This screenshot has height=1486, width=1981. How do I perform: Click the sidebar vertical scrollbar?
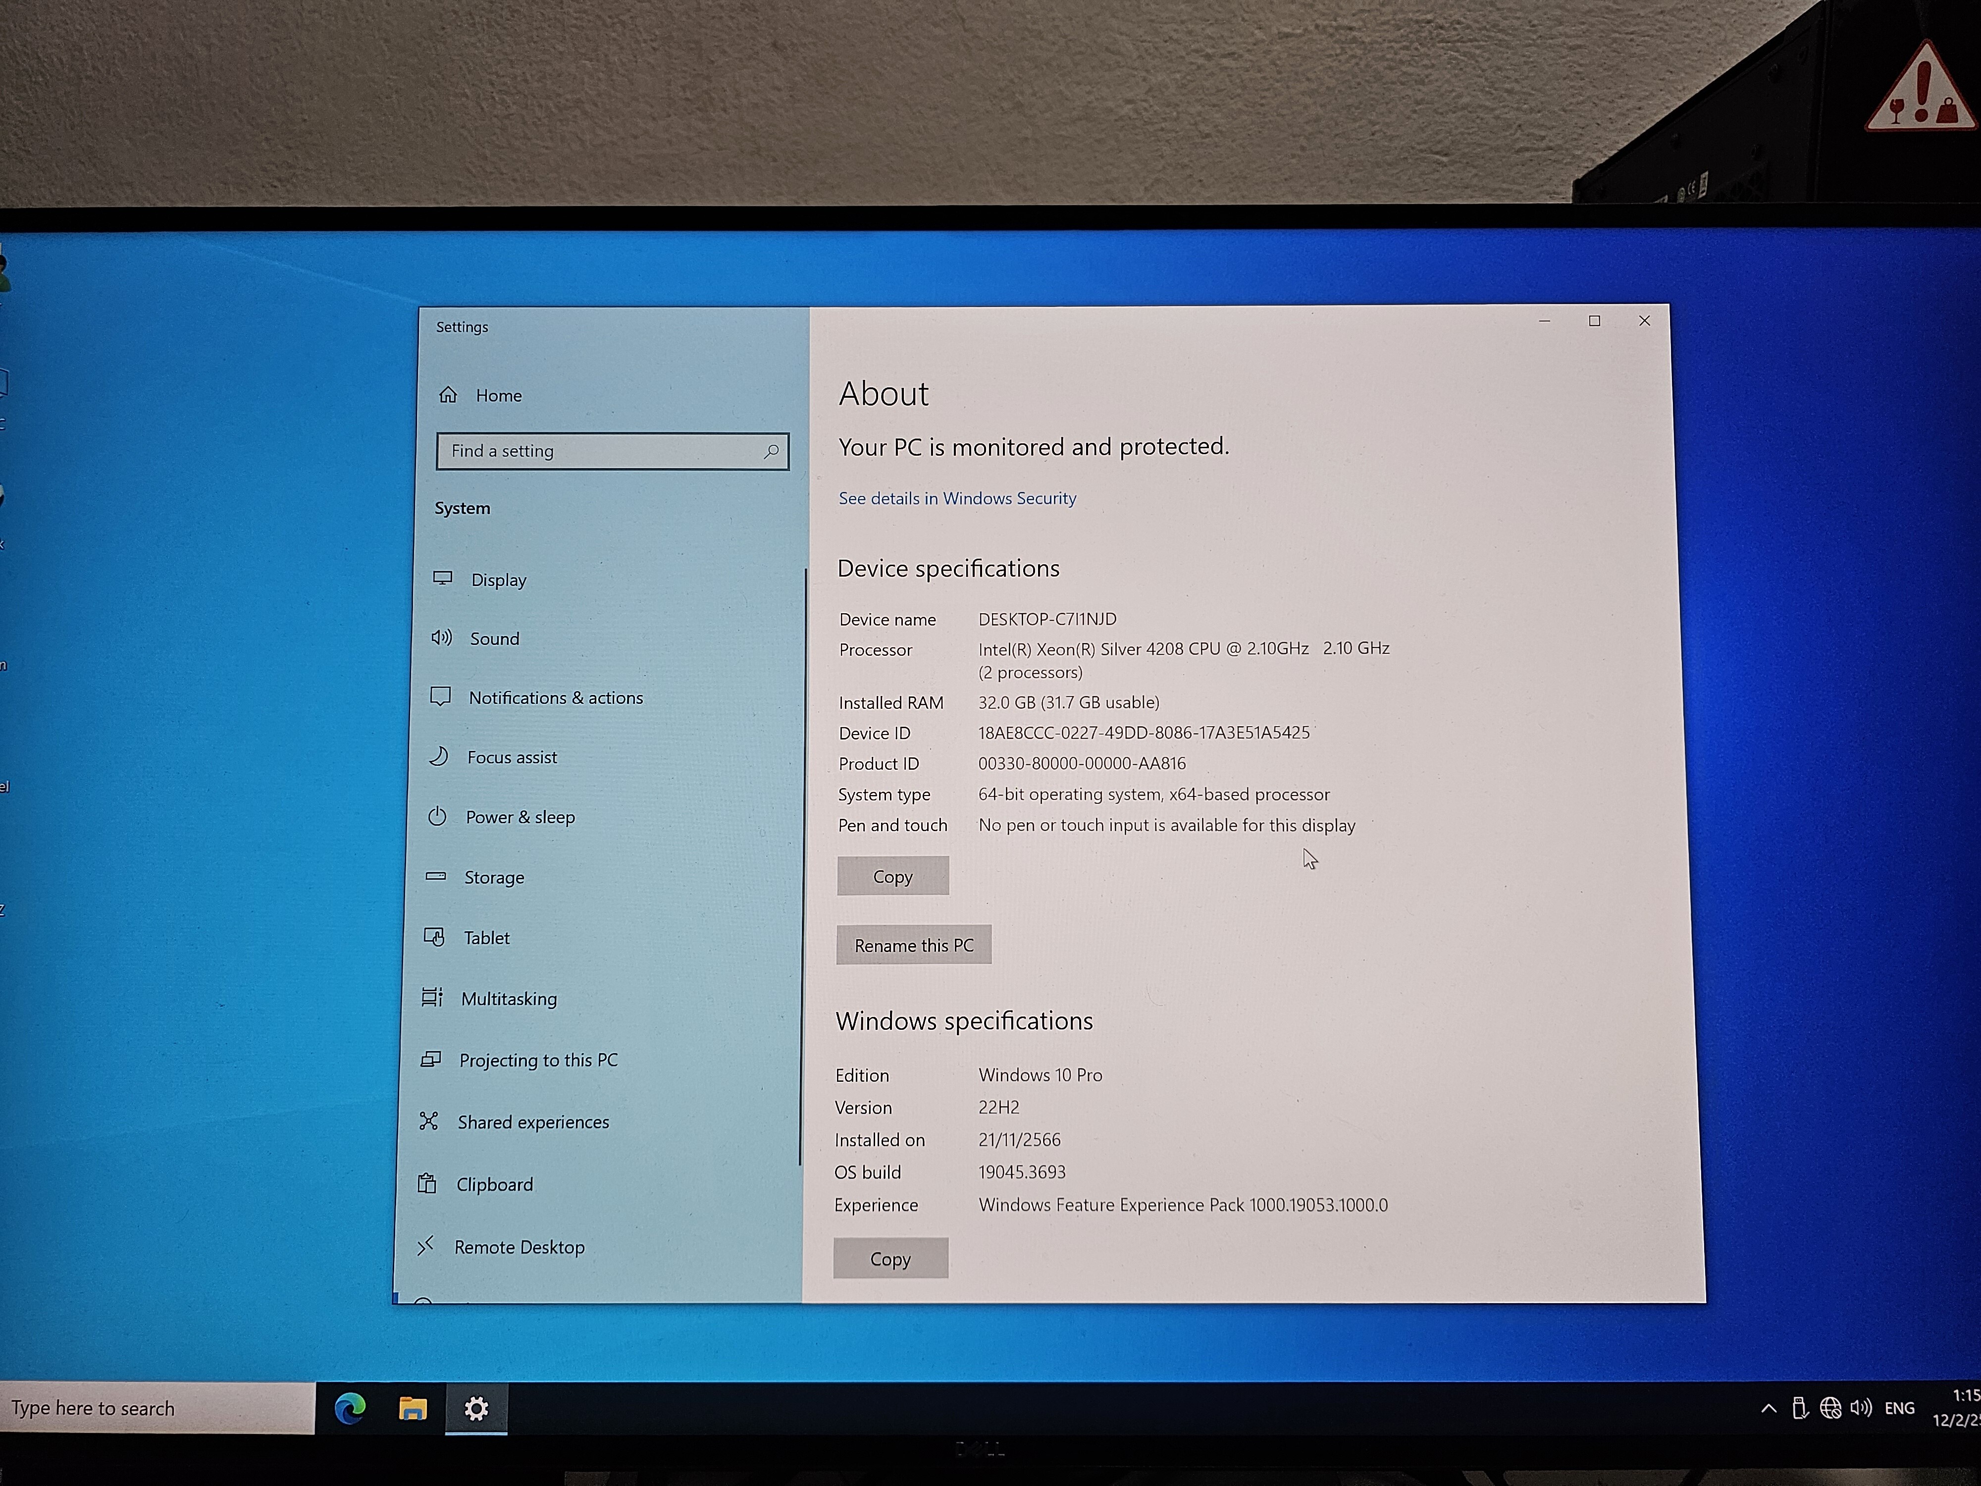803,866
